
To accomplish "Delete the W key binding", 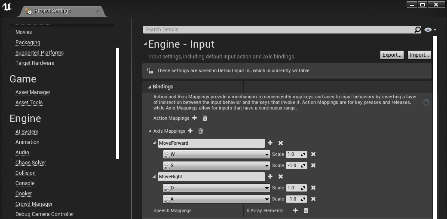I will [313, 154].
